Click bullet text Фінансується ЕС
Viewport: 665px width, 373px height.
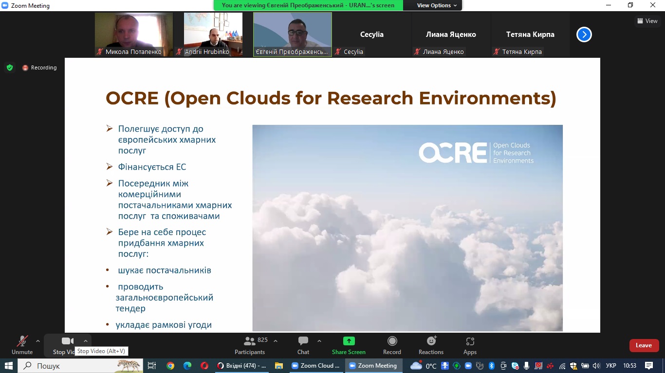(x=152, y=167)
